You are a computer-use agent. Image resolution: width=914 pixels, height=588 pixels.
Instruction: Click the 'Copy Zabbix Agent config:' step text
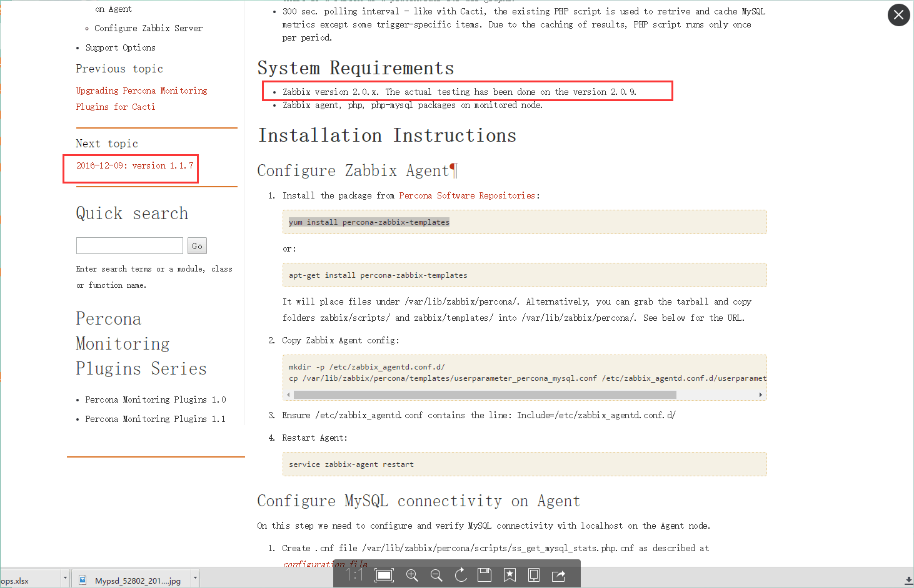point(340,340)
